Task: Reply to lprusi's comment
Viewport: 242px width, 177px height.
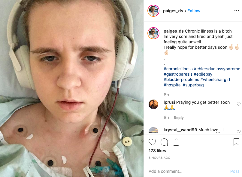Action: [179, 118]
